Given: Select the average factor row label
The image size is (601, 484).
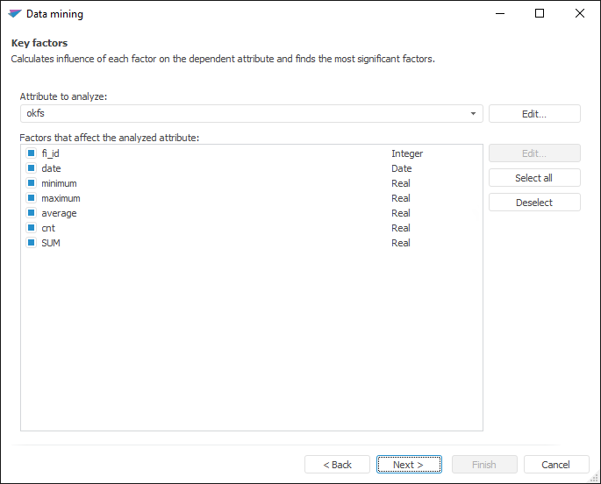Looking at the screenshot, I should 59,213.
